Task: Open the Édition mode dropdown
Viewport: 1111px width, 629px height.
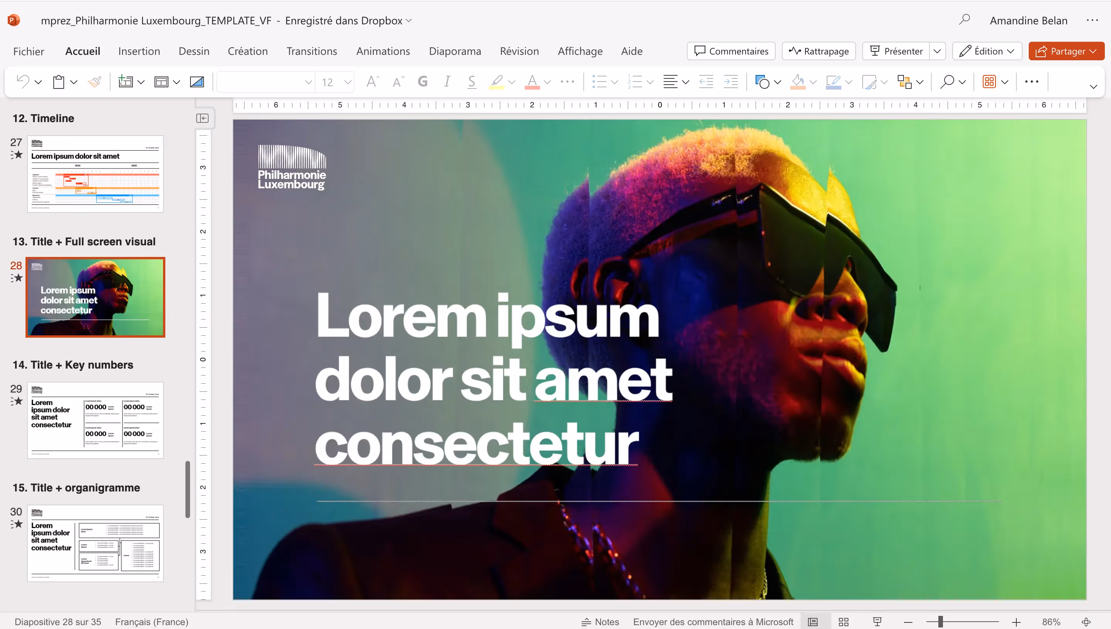Action: 987,51
